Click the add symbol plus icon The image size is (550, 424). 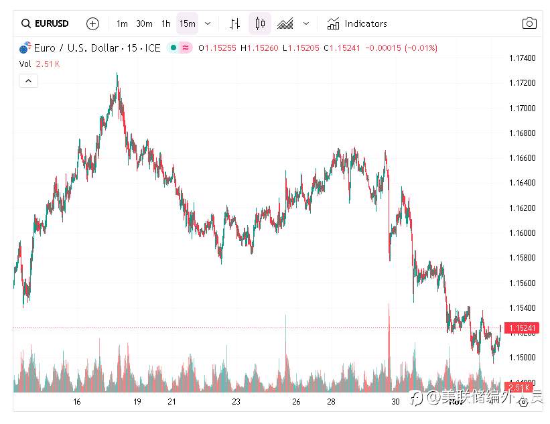coord(92,23)
